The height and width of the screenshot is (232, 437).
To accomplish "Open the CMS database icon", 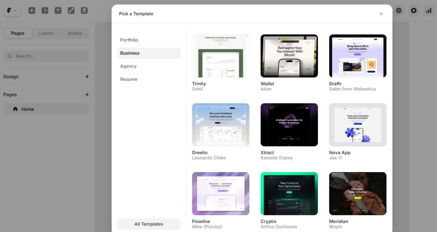I will point(84,11).
